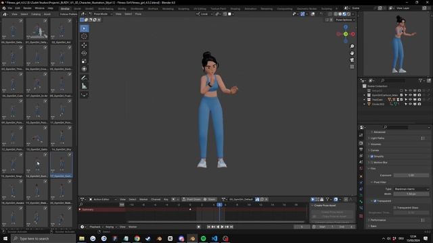Screen dimensions: 433x243
Task: Open the Pixel Filter Type dropdown
Action: tap(411, 189)
